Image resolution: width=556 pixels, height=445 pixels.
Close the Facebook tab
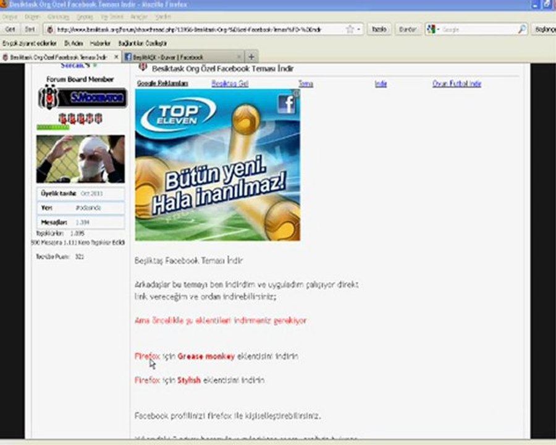pos(239,57)
